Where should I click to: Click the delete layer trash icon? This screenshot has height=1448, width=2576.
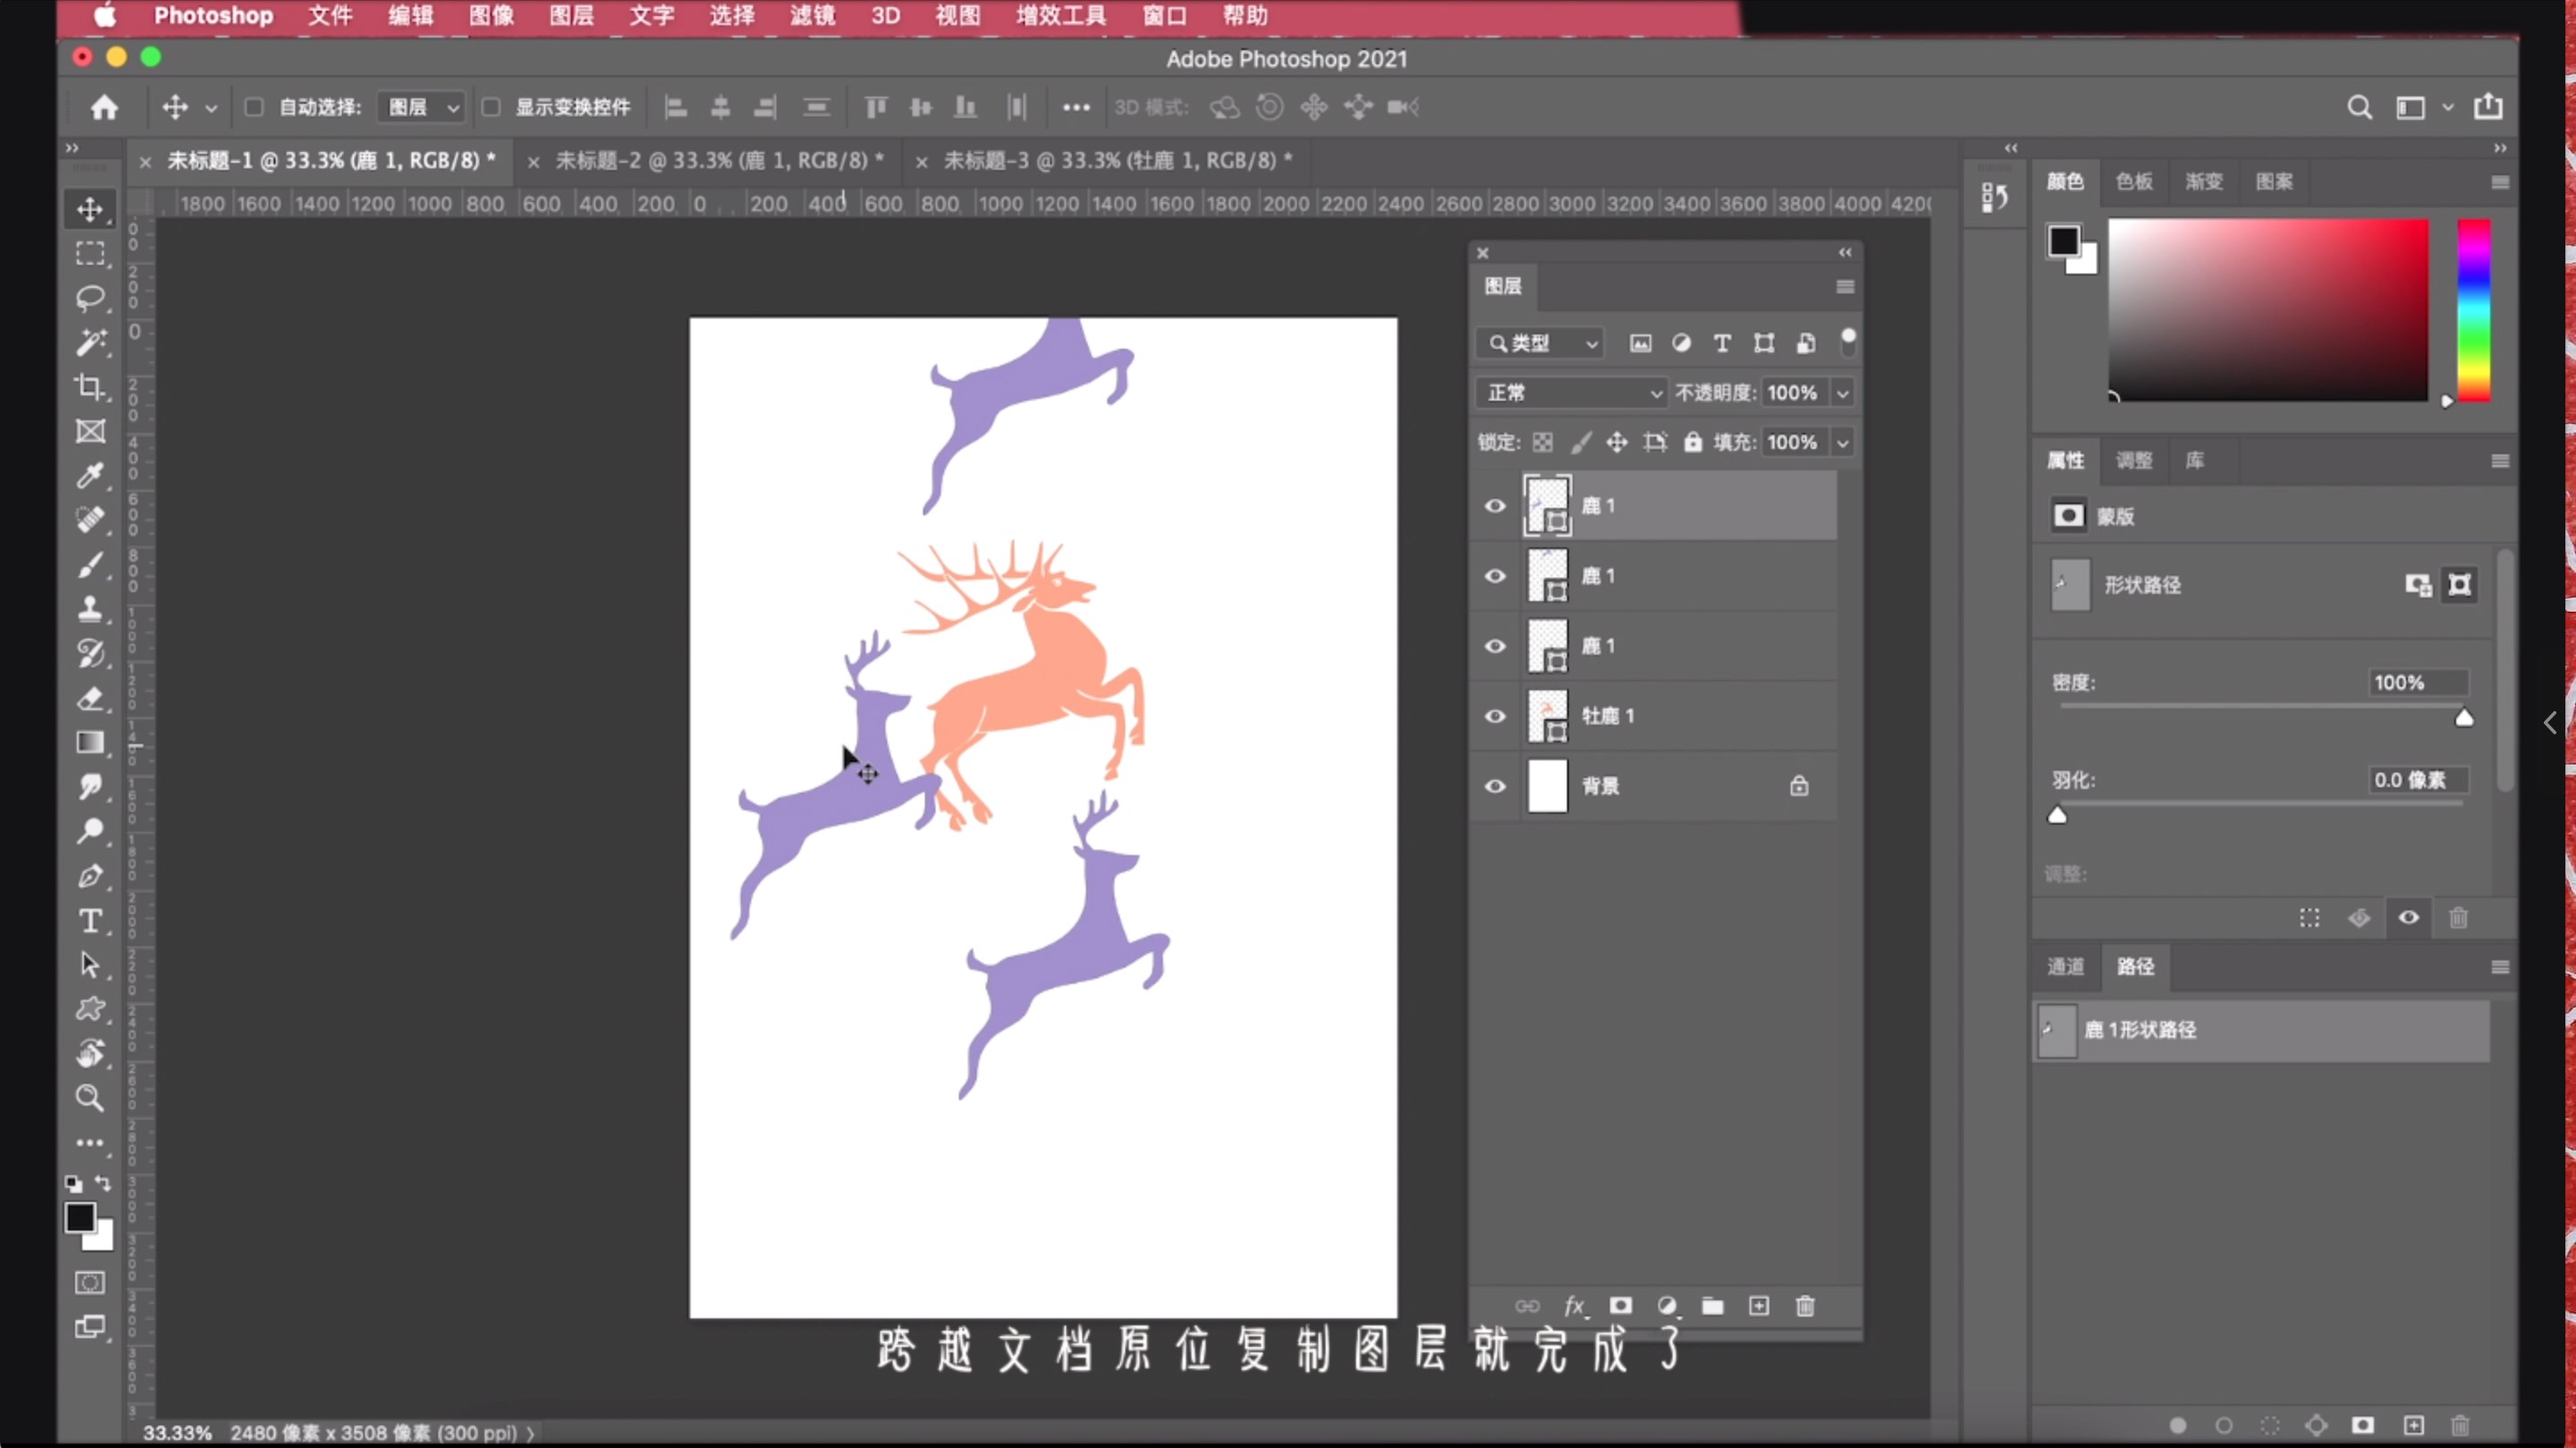(x=1805, y=1306)
